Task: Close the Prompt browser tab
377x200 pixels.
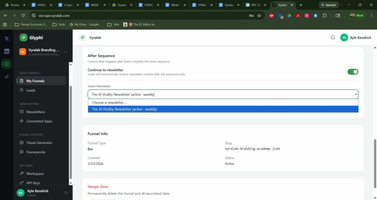Action: pos(24,5)
